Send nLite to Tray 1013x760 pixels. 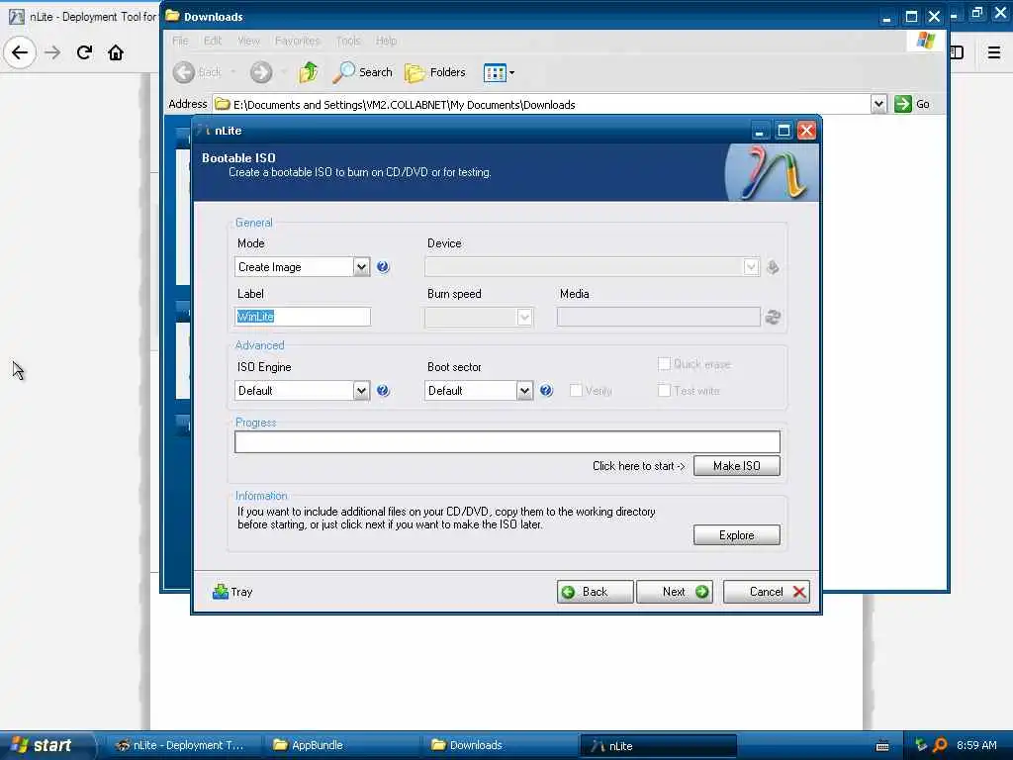[x=232, y=592]
